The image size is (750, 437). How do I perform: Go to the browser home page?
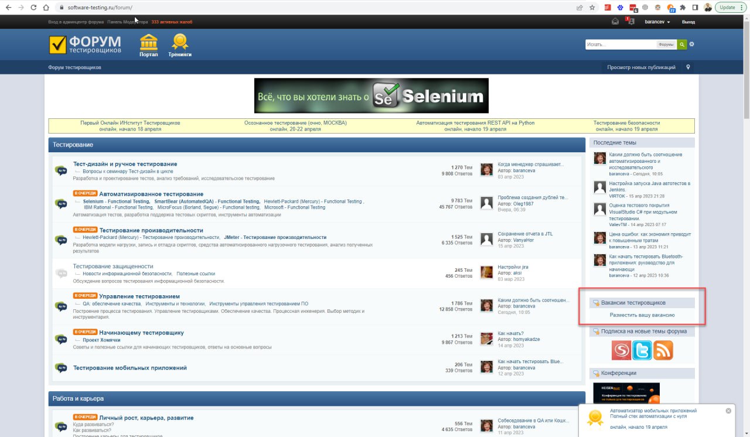click(46, 8)
